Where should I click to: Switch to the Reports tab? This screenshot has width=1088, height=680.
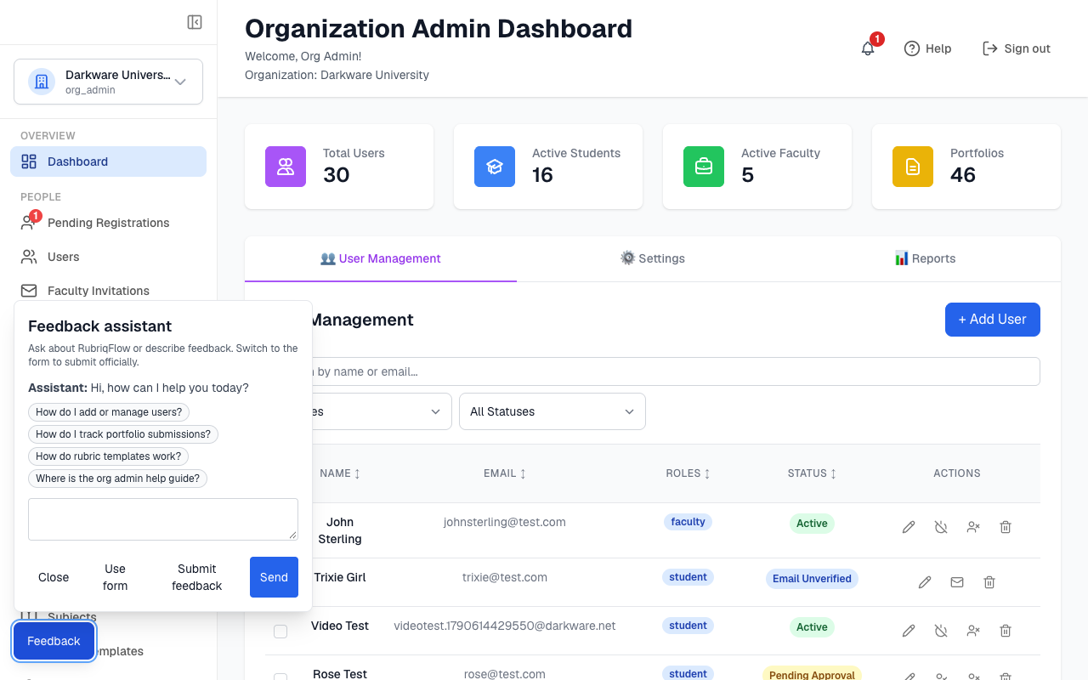925,258
